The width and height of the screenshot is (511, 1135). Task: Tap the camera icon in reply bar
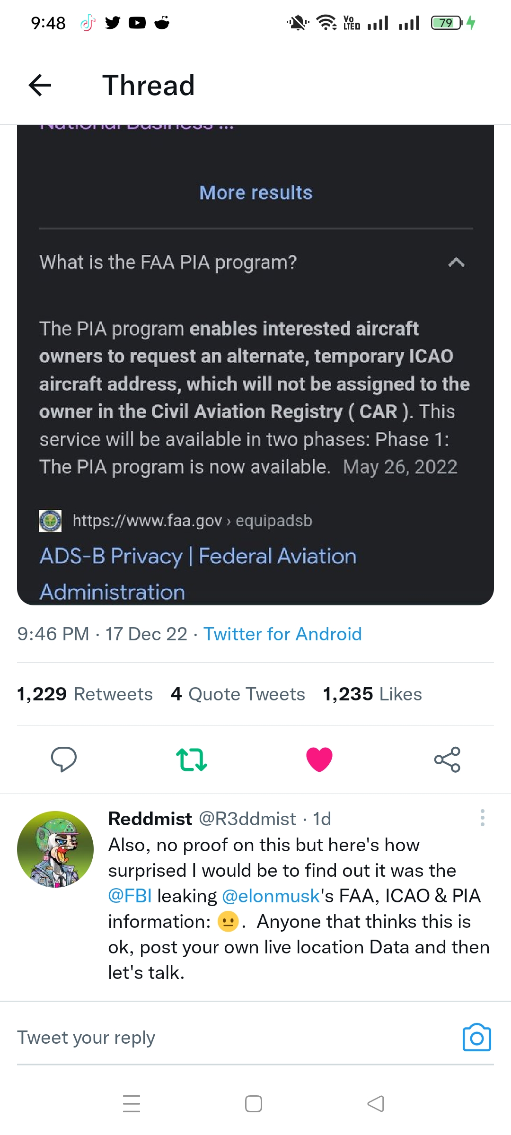[476, 1038]
